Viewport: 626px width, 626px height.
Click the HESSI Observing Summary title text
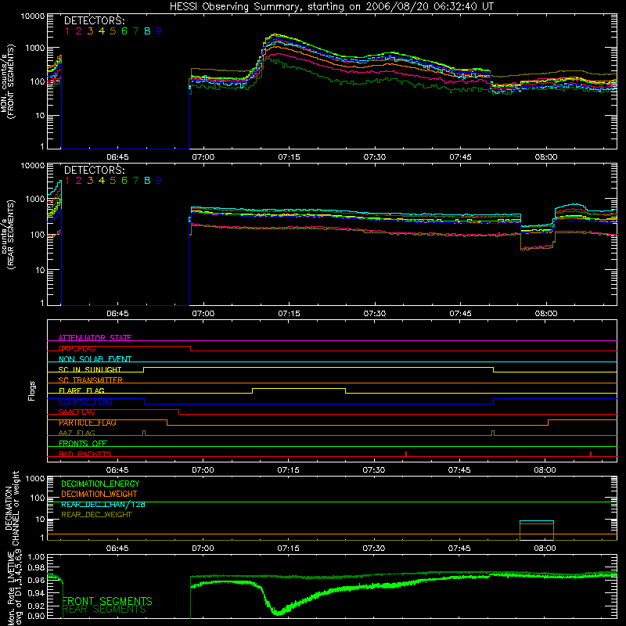point(331,7)
